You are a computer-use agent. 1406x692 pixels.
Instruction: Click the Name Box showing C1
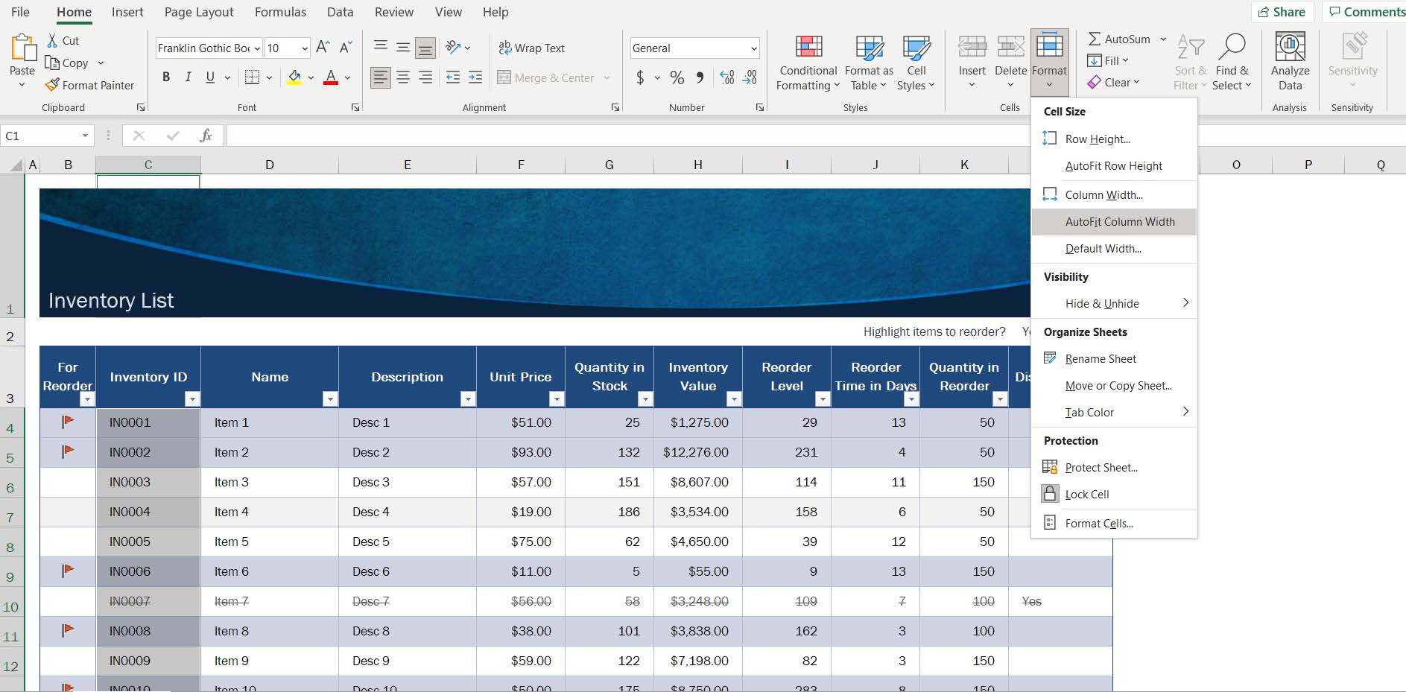39,136
